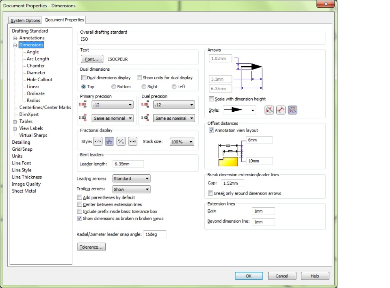Confirm with the OK button
This screenshot has width=390, height=288.
(249, 276)
